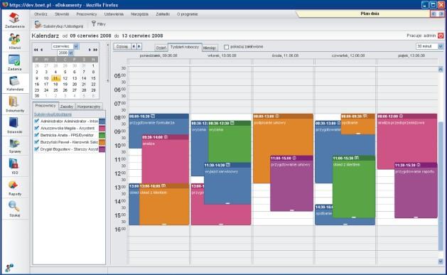Click left arrow in Plan dnia panel
Screen dimensions: 447x275
click(434, 14)
